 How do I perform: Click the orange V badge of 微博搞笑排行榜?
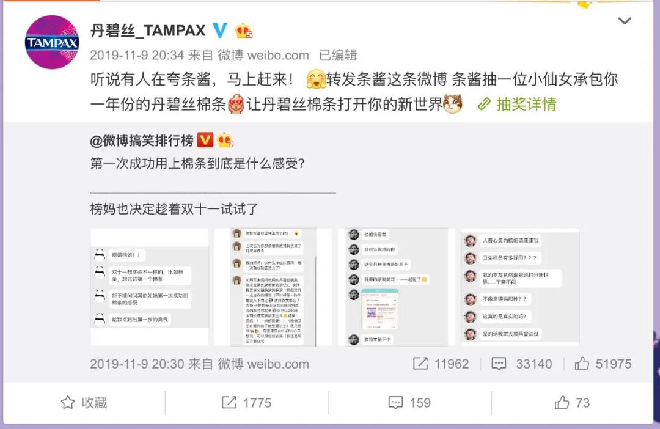click(205, 140)
